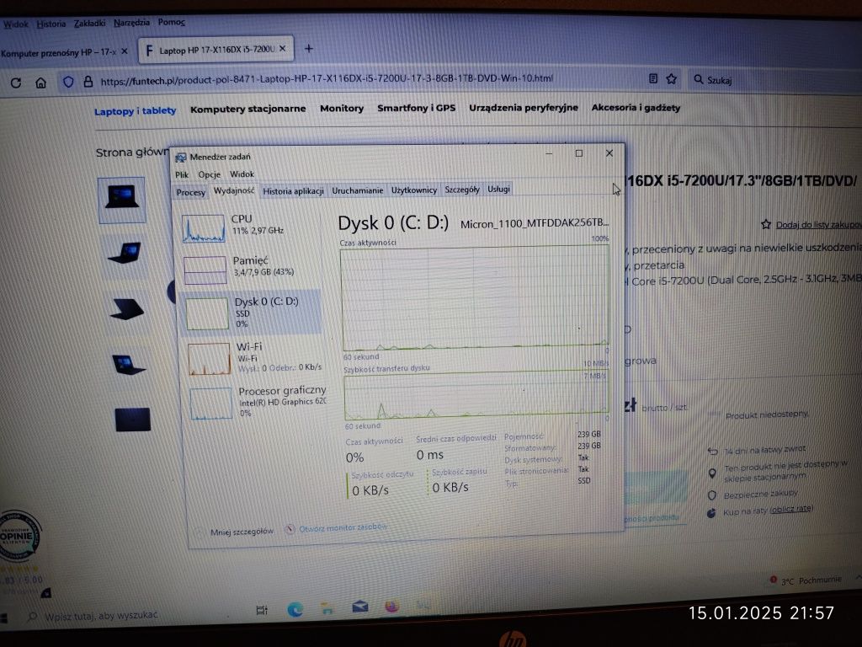Click Dodaj do listy zakupowej link
The image size is (862, 647).
[x=818, y=224]
